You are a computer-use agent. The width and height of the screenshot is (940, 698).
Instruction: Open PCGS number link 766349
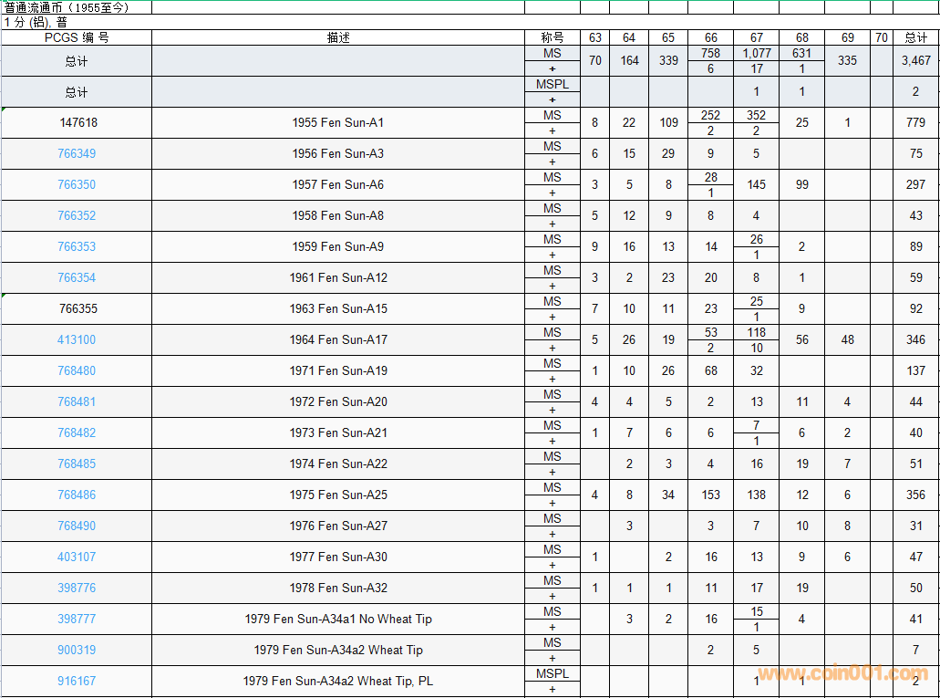77,153
